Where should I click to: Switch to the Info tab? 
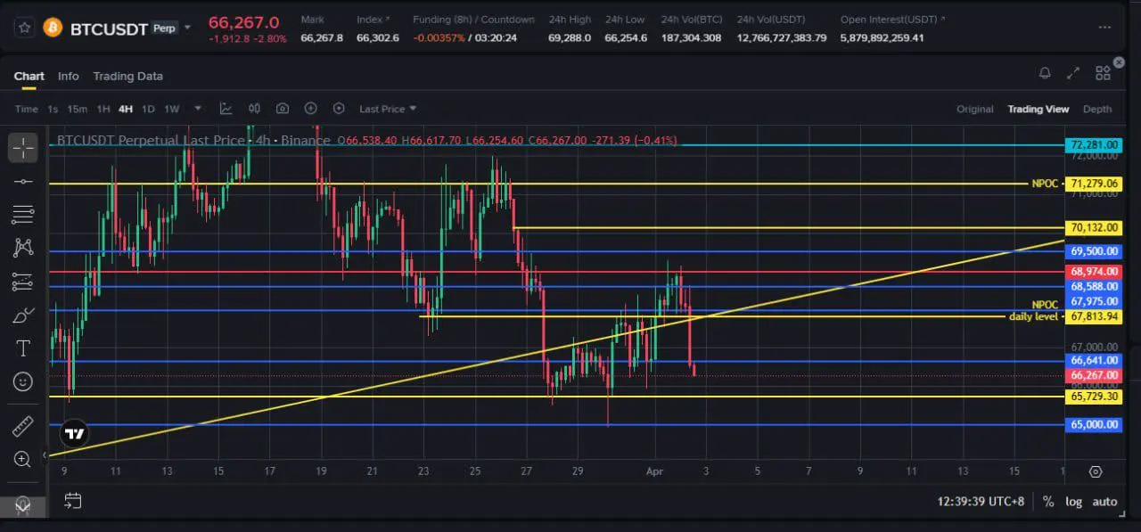click(68, 76)
